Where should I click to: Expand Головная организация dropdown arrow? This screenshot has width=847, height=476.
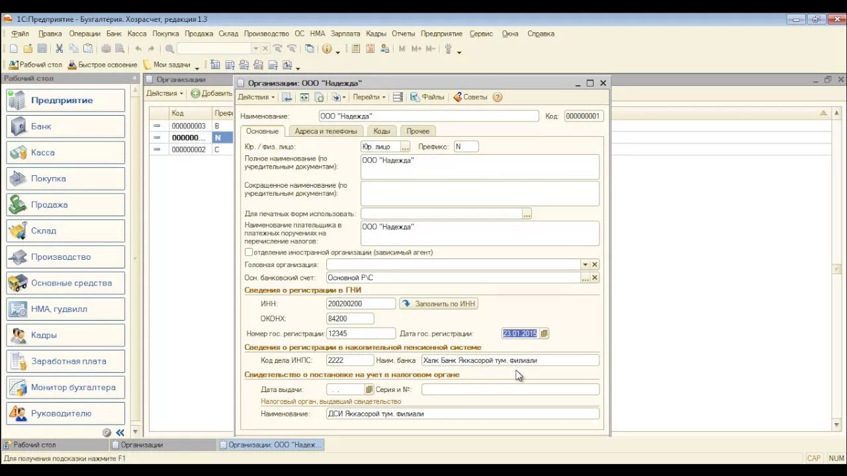(585, 264)
